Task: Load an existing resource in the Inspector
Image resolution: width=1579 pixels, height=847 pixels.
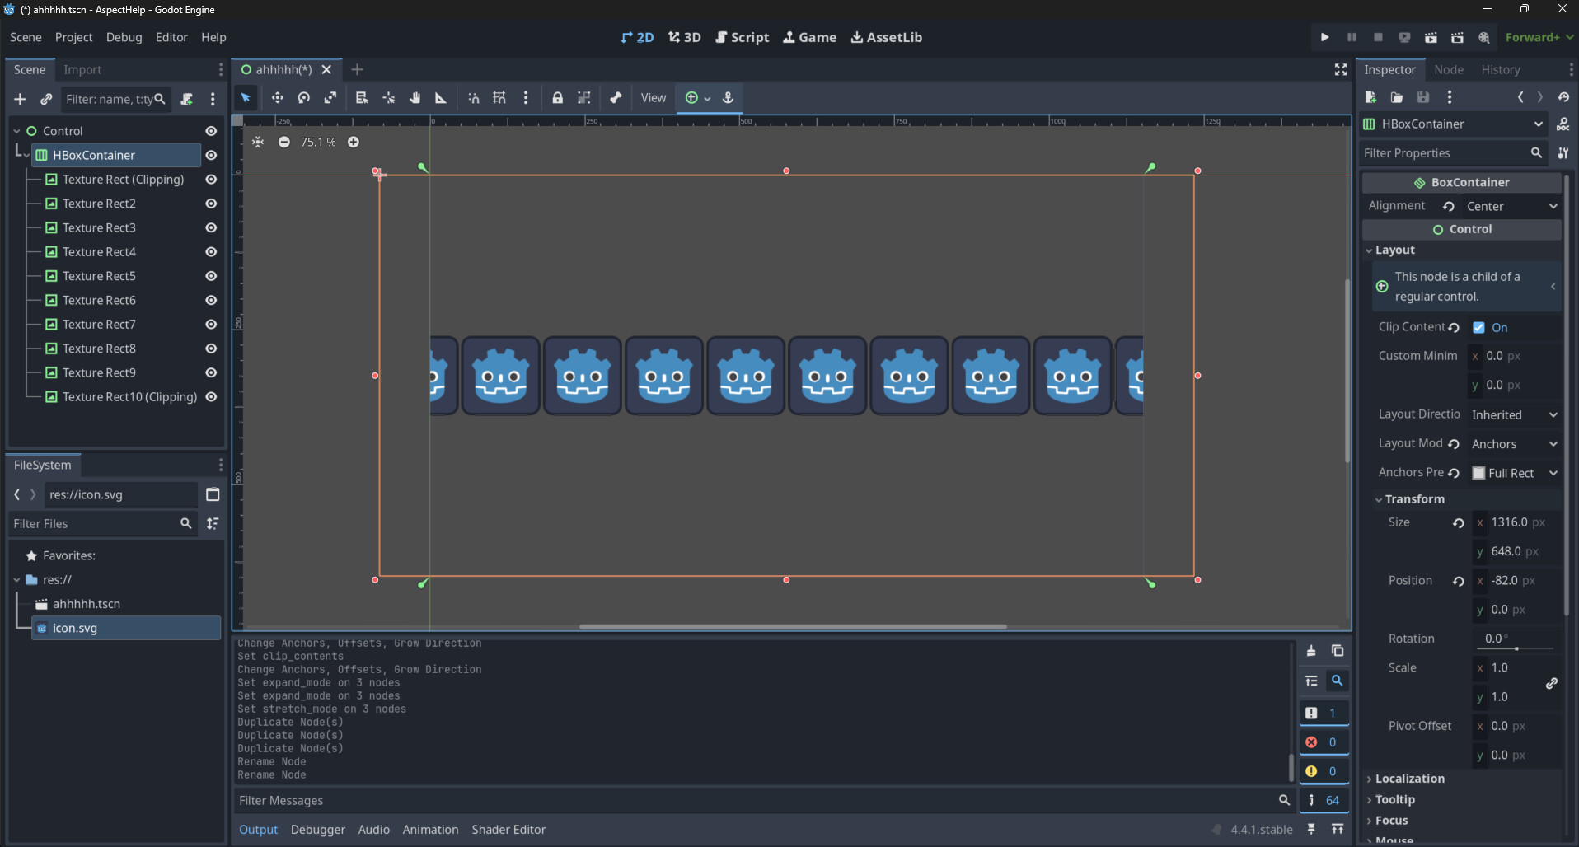Action: click(1397, 97)
